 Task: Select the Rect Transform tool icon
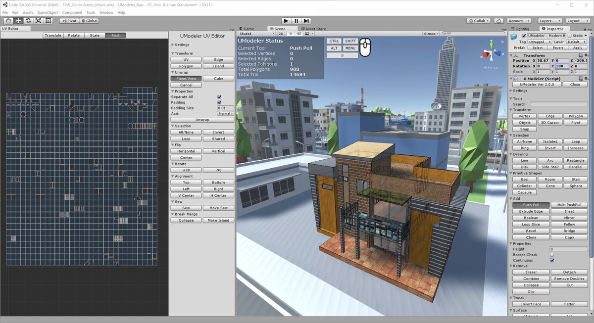pyautogui.click(x=48, y=21)
